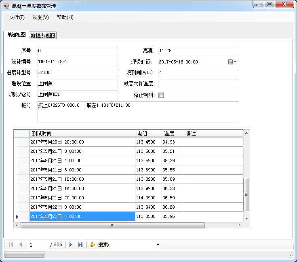
Task: Click the 备注 column header
Action: (x=213, y=133)
